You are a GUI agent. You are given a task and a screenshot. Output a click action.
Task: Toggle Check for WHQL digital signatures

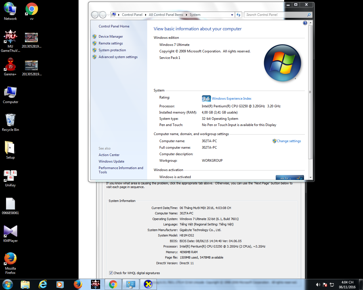111,273
